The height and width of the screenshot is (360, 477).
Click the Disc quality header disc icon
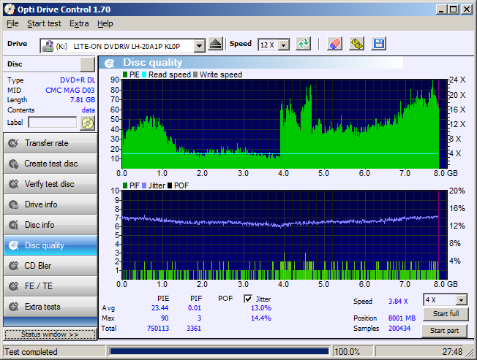(x=110, y=63)
